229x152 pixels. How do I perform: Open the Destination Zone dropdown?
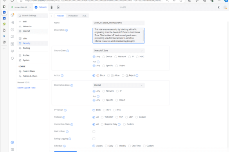pos(119,85)
